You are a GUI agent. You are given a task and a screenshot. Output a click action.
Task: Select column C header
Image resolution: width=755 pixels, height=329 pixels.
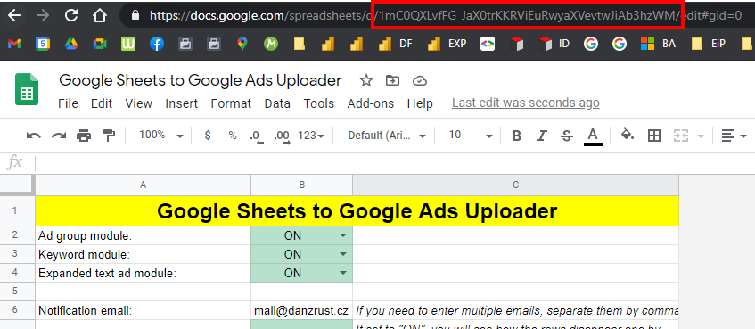(x=516, y=185)
